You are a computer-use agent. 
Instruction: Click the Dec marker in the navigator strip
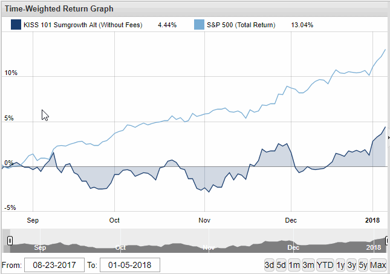coord(293,247)
